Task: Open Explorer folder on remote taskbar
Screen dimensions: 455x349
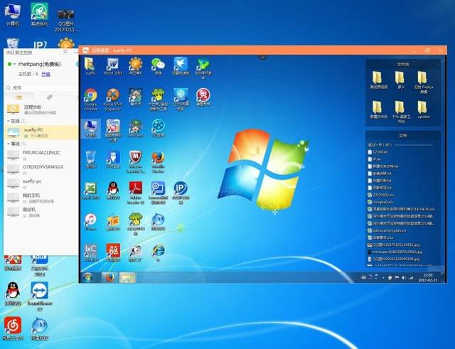Action: pos(127,278)
